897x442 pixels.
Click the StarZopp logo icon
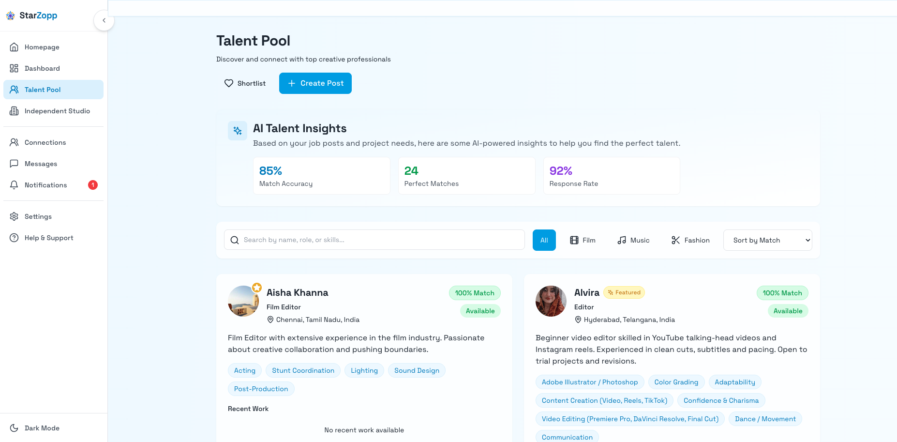coord(10,15)
